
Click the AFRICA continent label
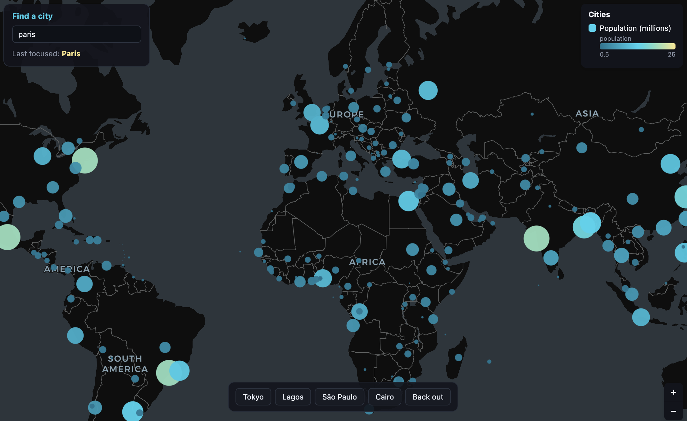click(367, 262)
